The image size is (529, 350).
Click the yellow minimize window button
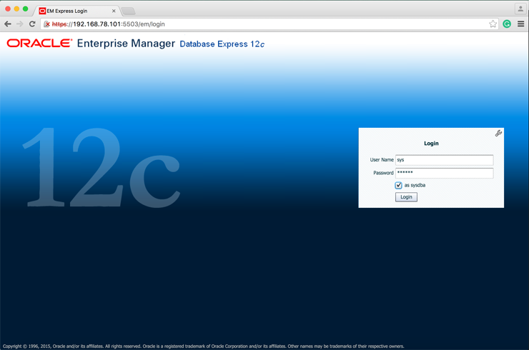(x=16, y=9)
